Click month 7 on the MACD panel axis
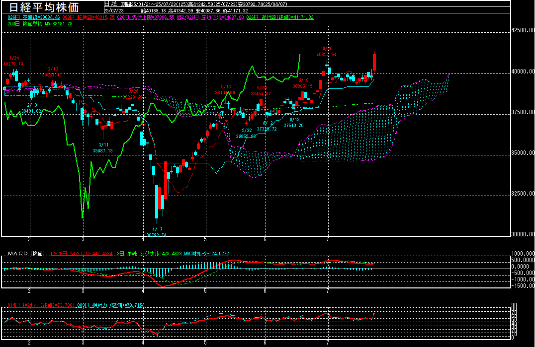 (328, 291)
